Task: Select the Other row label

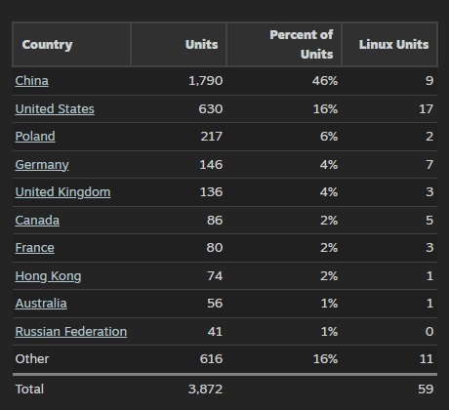Action: click(32, 359)
